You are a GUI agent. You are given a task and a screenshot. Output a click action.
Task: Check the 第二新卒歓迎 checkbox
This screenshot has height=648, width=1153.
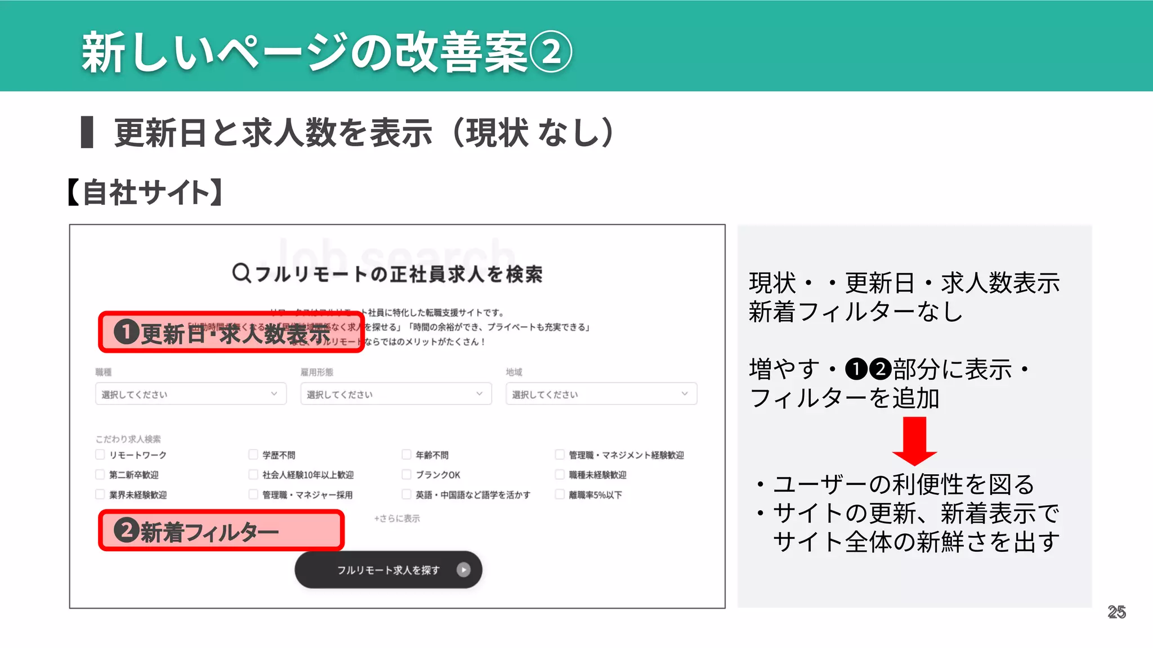tap(100, 474)
